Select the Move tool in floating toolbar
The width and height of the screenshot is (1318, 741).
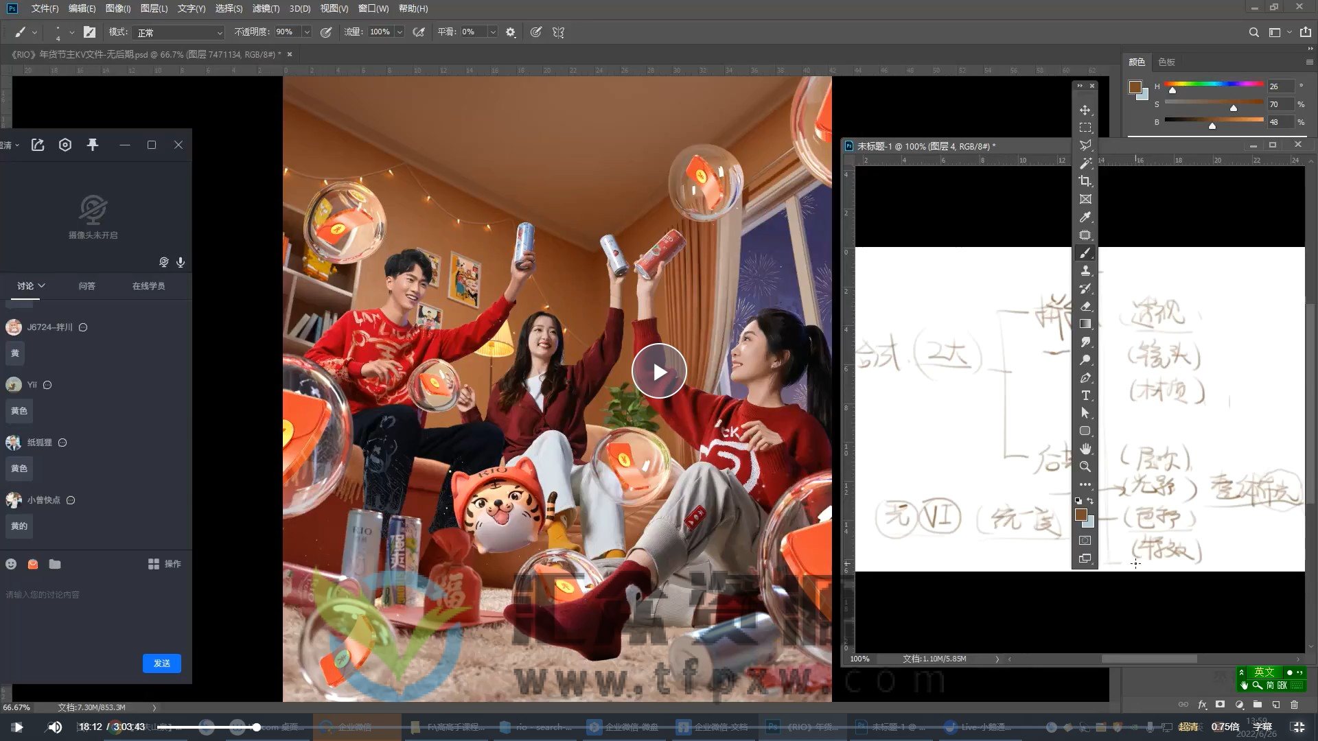click(x=1085, y=110)
